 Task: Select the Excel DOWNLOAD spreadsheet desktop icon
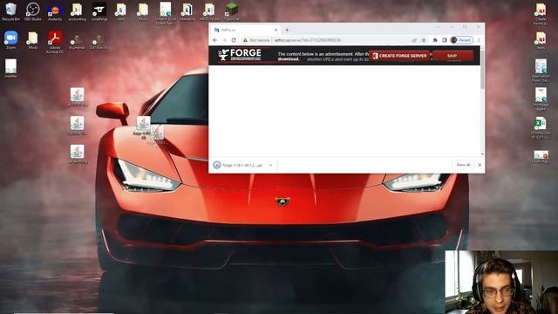pos(541,128)
